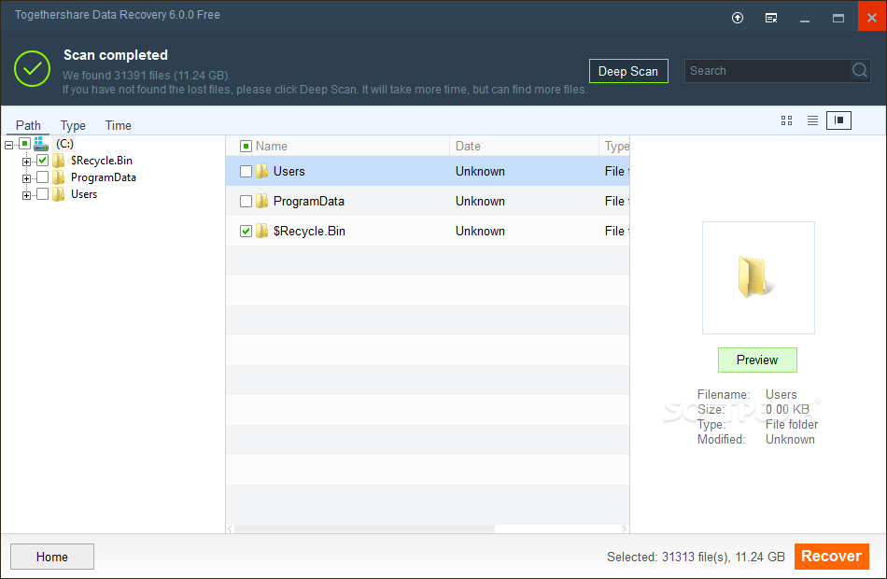Screen dimensions: 887x579
Task: Check Users in the tree
Action: tap(42, 194)
